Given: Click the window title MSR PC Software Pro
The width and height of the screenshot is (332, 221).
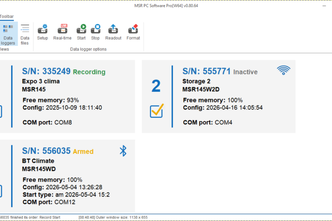Looking at the screenshot, I should 166,6.
